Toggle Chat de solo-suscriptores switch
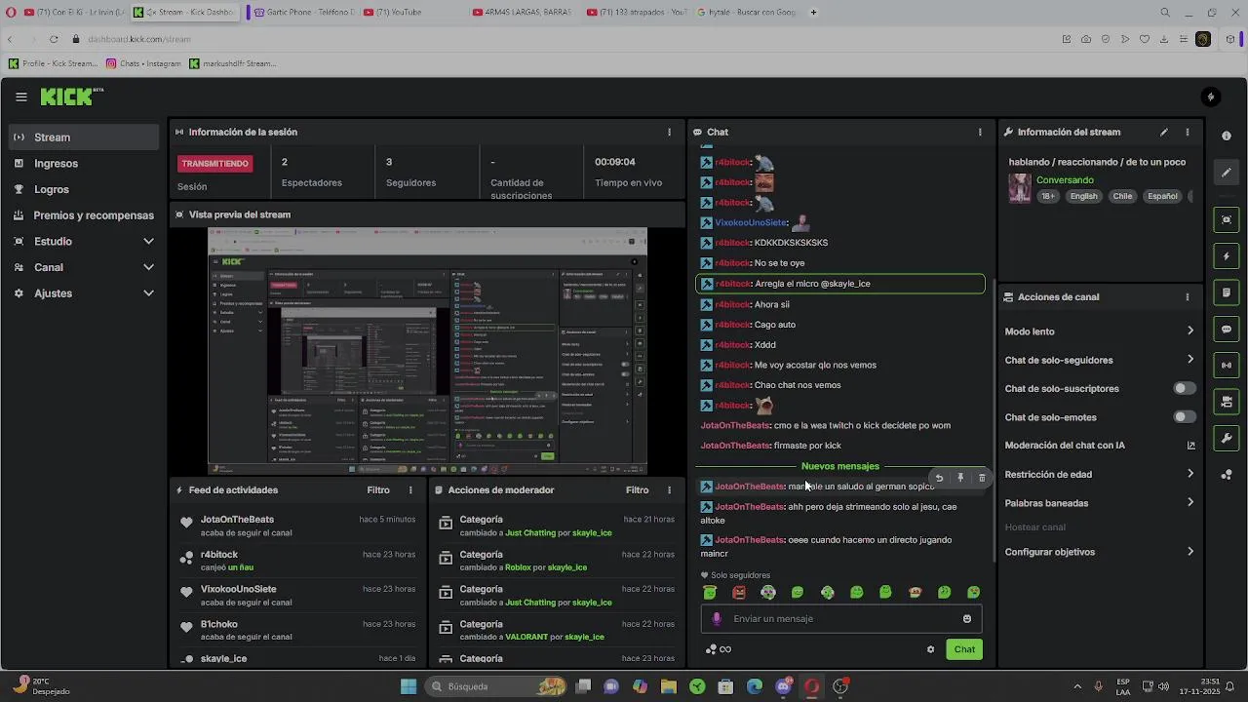The height and width of the screenshot is (702, 1248). click(1185, 388)
